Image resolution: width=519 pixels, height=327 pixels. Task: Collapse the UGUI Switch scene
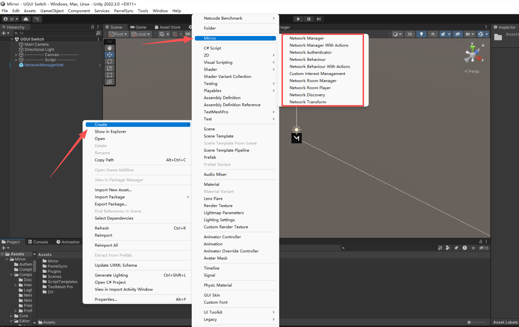[x=12, y=39]
